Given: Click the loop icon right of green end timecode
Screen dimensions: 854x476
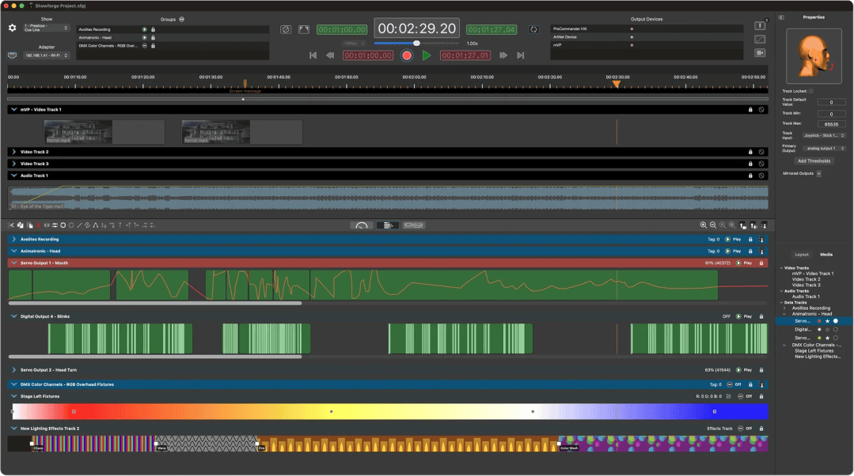Looking at the screenshot, I should (533, 29).
